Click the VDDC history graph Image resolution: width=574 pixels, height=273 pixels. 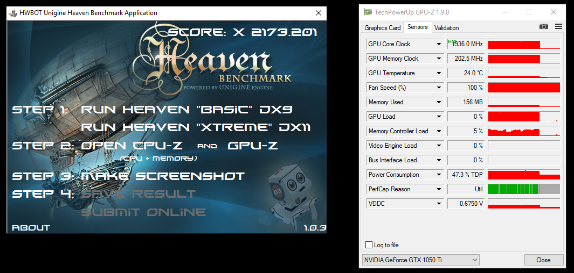524,204
